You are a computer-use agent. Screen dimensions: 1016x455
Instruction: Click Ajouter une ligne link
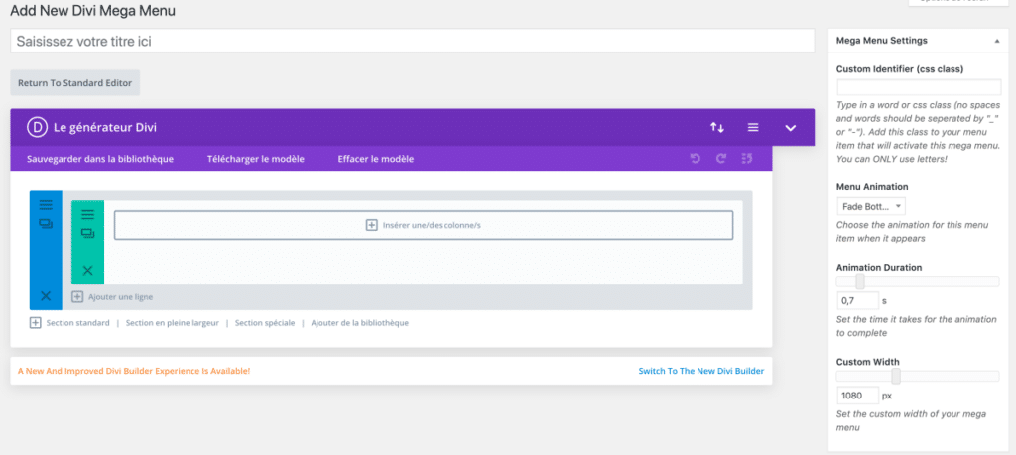tap(120, 297)
